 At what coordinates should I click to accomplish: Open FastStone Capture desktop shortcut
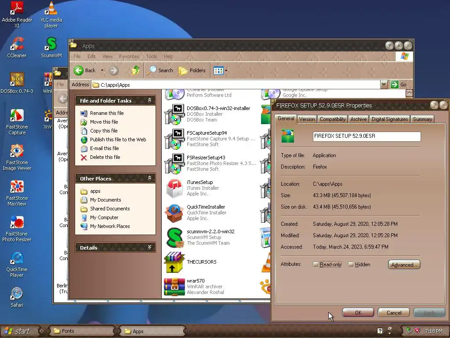coord(17,122)
